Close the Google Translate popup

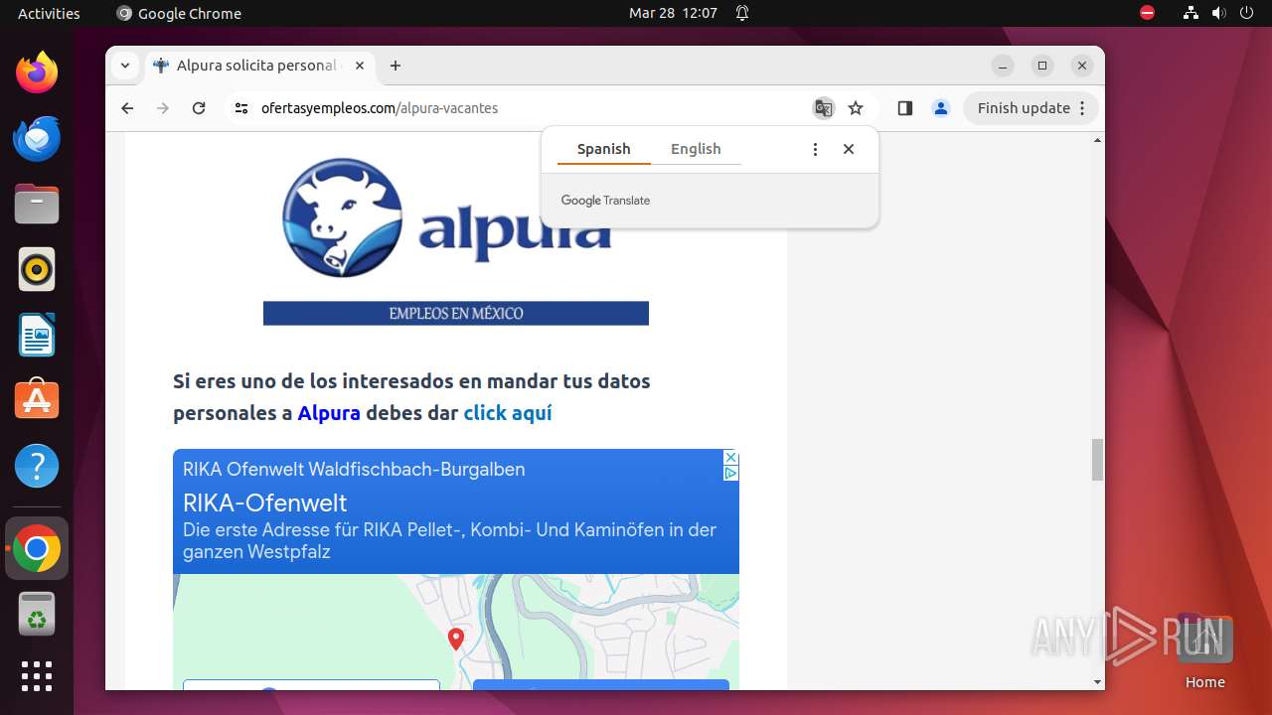(x=849, y=149)
